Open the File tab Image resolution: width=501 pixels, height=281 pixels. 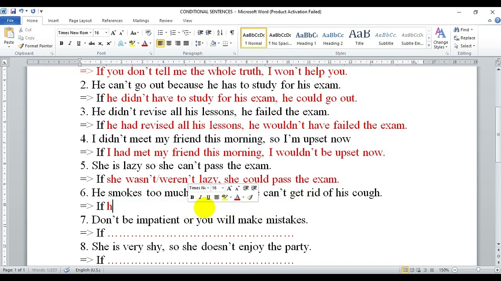[10, 21]
